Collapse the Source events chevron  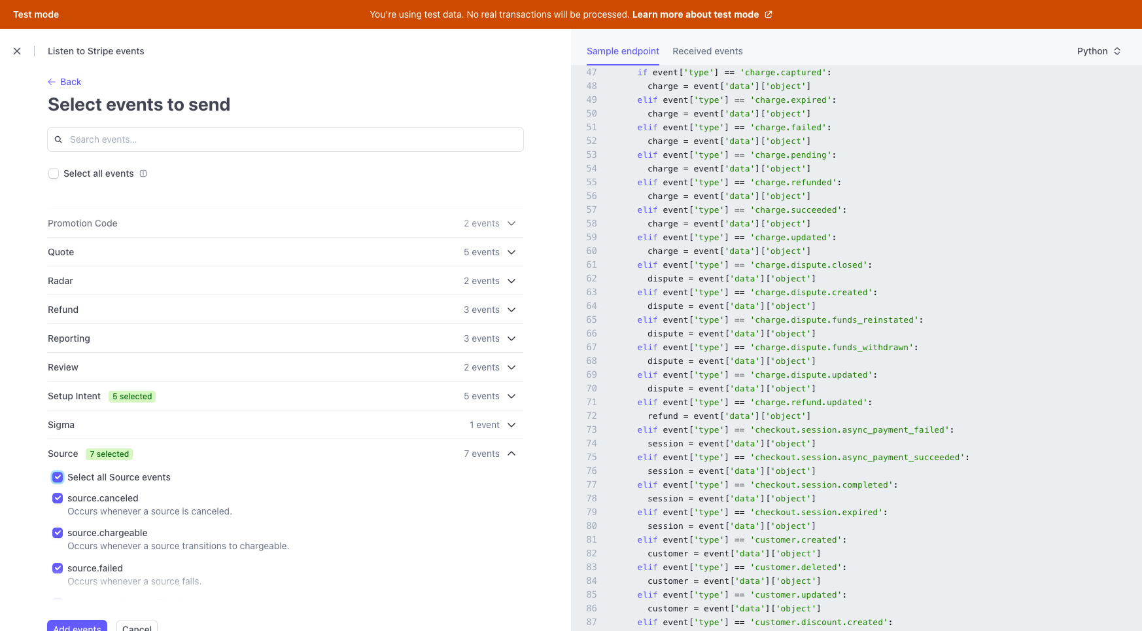[x=511, y=454]
